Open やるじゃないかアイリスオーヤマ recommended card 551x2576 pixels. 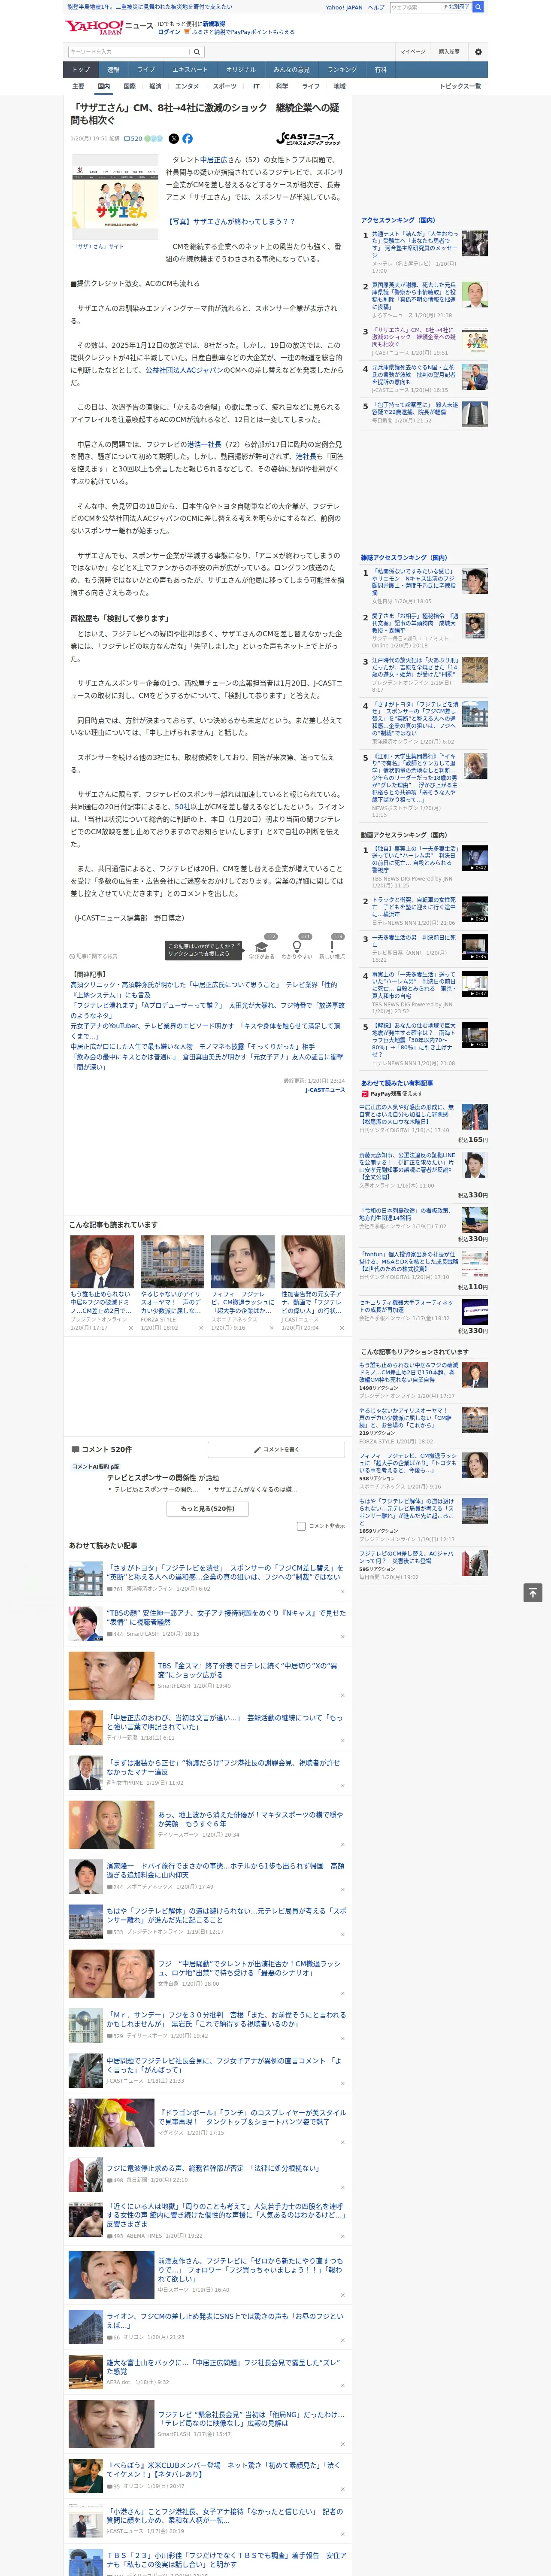click(172, 1283)
